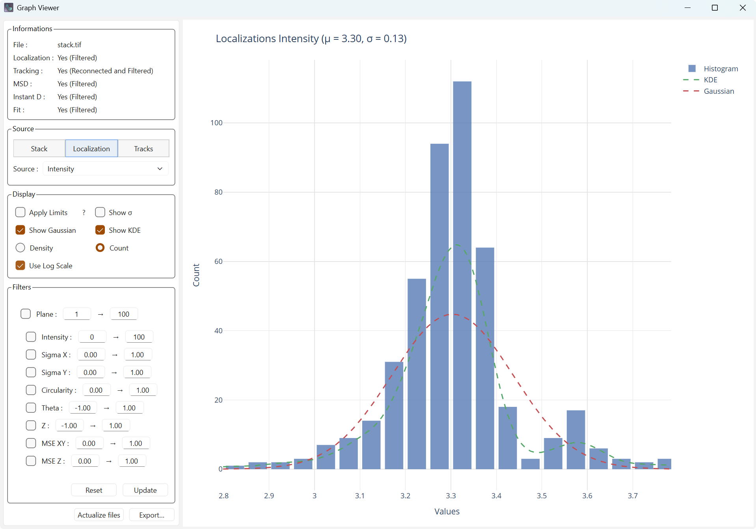Open the Source Intensity dropdown
This screenshot has width=756, height=529.
[105, 169]
